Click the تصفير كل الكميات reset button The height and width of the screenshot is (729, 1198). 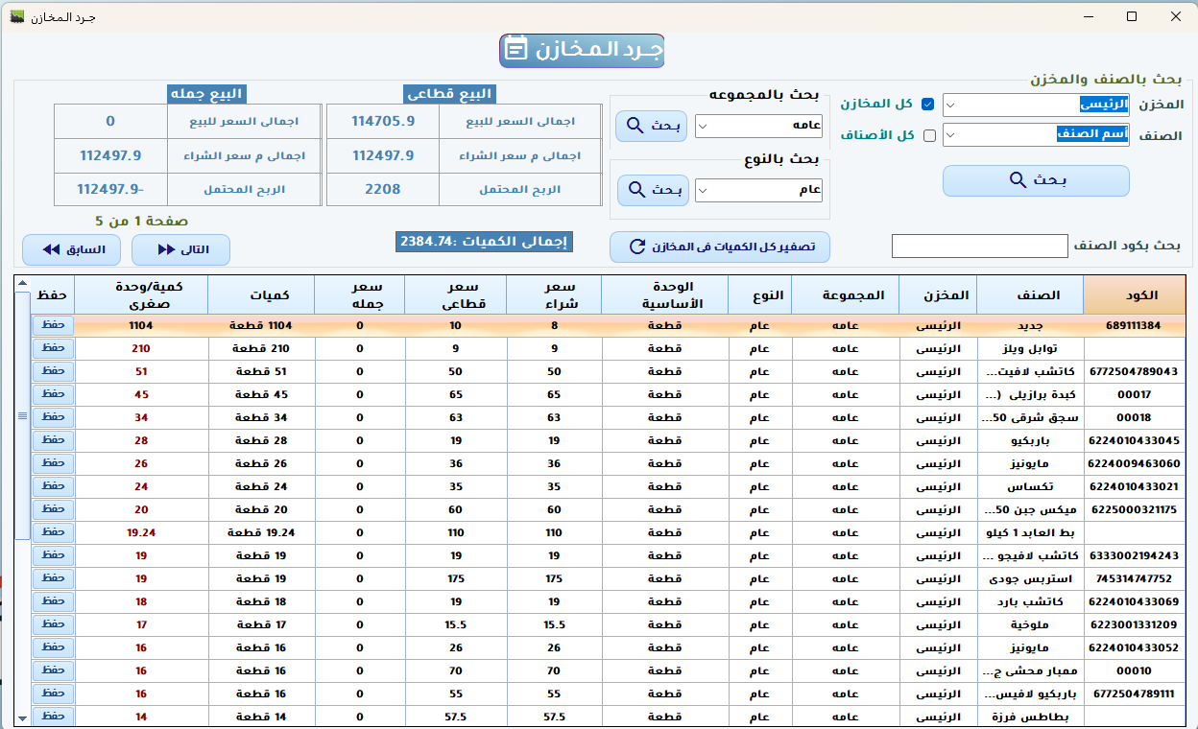[719, 247]
